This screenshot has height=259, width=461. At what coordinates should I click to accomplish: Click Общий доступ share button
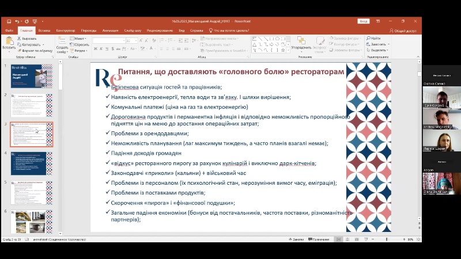tap(403, 31)
